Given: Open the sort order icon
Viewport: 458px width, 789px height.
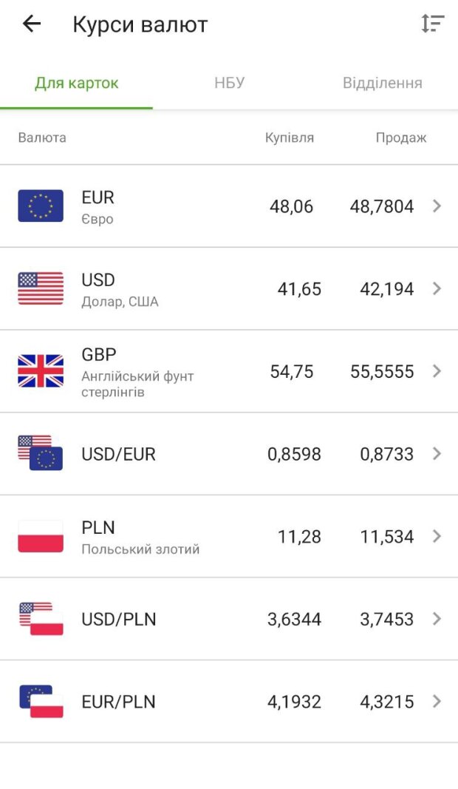Looking at the screenshot, I should pos(432,24).
